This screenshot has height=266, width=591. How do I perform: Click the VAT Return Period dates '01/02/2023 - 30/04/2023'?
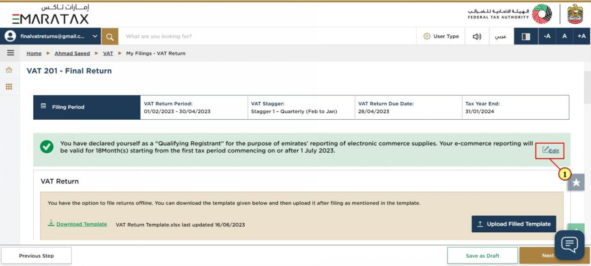pyautogui.click(x=177, y=111)
